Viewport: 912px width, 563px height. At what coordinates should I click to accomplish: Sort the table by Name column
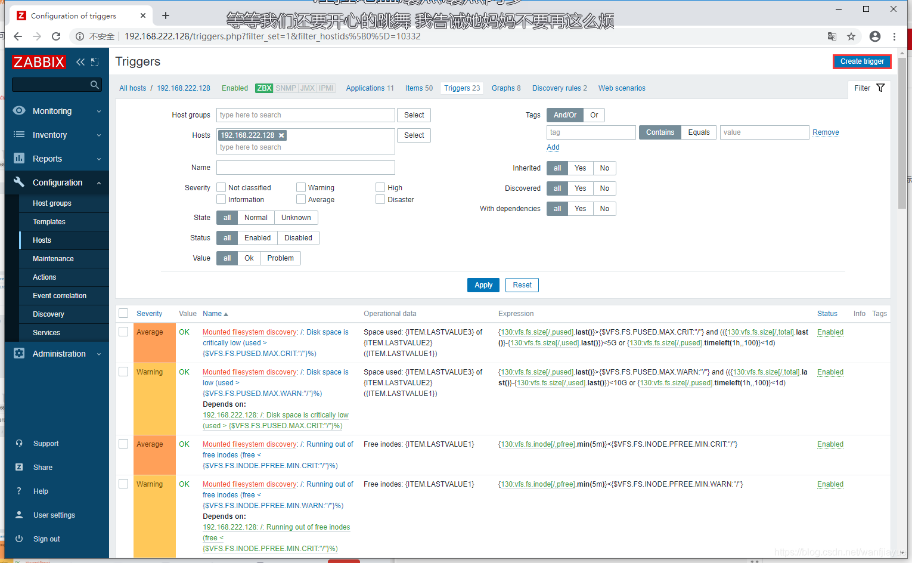[215, 314]
